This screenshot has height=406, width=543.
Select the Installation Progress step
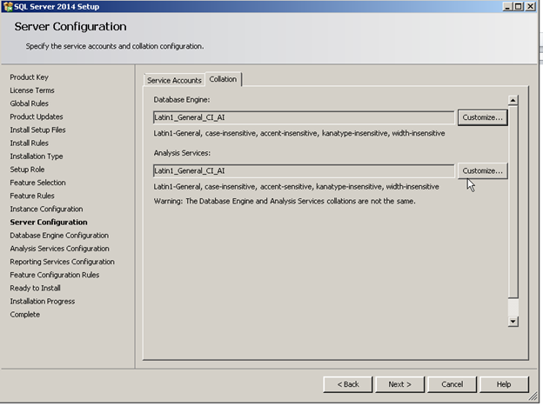pos(43,302)
